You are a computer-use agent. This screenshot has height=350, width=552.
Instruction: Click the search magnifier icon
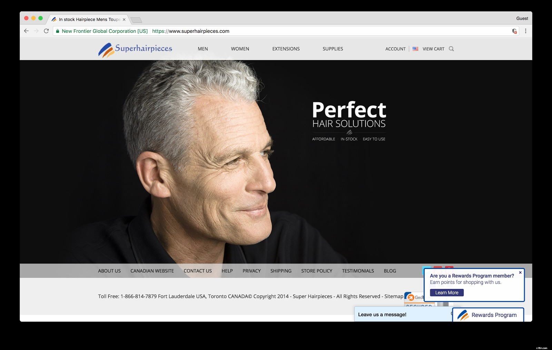(x=451, y=49)
